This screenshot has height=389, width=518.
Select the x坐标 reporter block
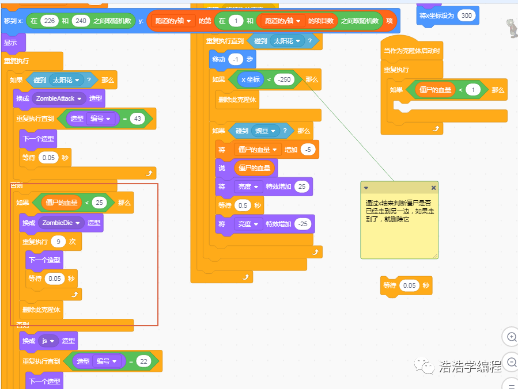tap(251, 79)
